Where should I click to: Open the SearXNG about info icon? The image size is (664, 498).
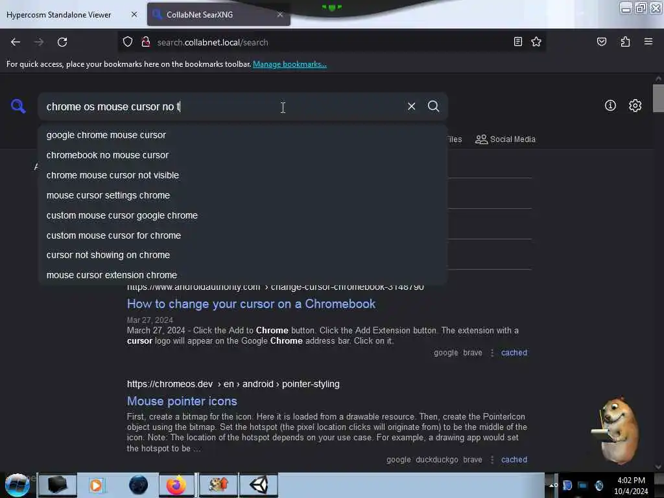click(610, 106)
